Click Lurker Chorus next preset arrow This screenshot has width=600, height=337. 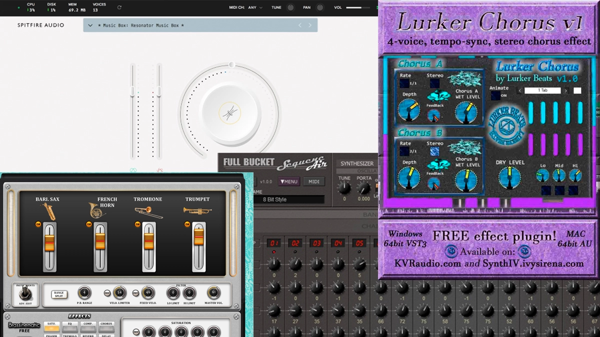[x=566, y=91]
